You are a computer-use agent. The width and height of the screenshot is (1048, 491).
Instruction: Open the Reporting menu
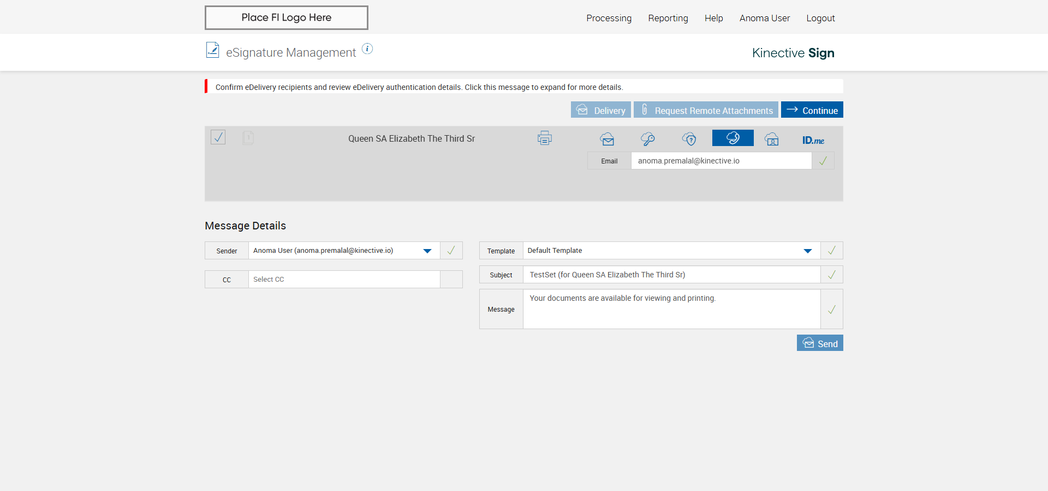point(668,18)
